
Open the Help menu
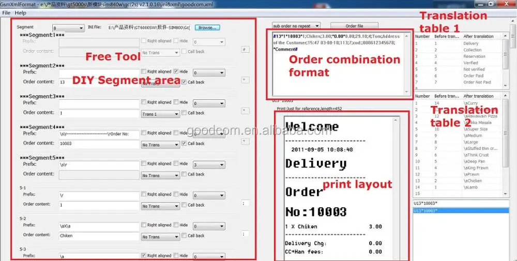tap(20, 13)
